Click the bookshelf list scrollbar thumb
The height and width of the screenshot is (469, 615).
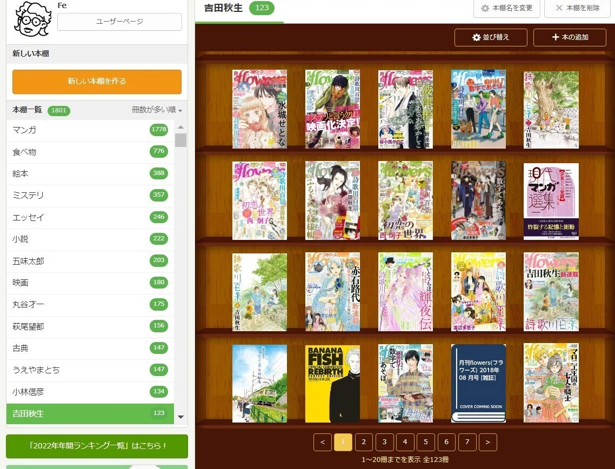tap(181, 140)
